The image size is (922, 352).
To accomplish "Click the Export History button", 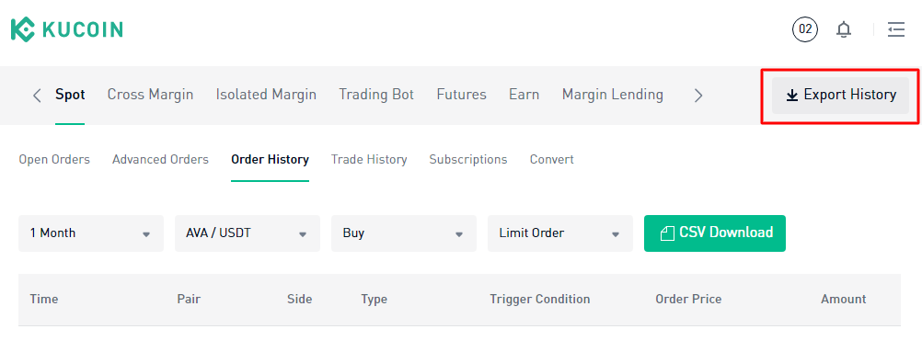I will (x=840, y=96).
